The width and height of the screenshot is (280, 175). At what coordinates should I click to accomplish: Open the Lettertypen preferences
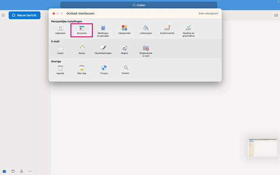(x=146, y=30)
